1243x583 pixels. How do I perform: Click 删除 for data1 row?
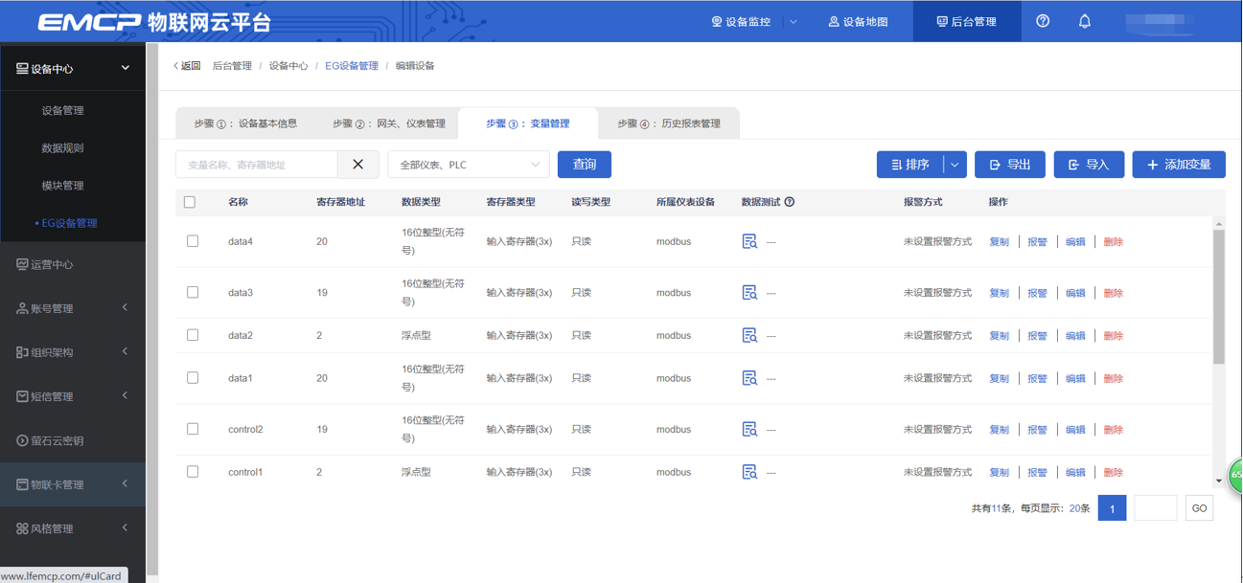click(x=1113, y=379)
